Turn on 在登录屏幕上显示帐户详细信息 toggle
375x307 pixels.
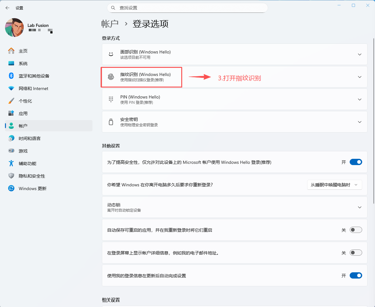[x=356, y=253]
